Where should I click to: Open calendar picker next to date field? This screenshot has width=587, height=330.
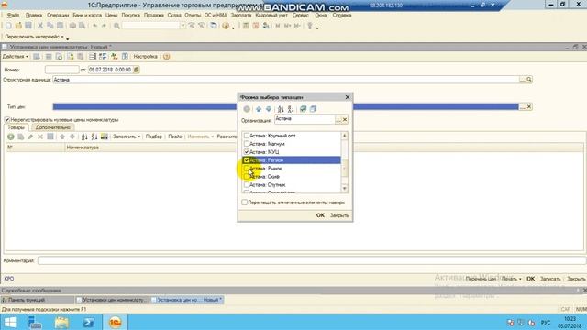tap(137, 70)
